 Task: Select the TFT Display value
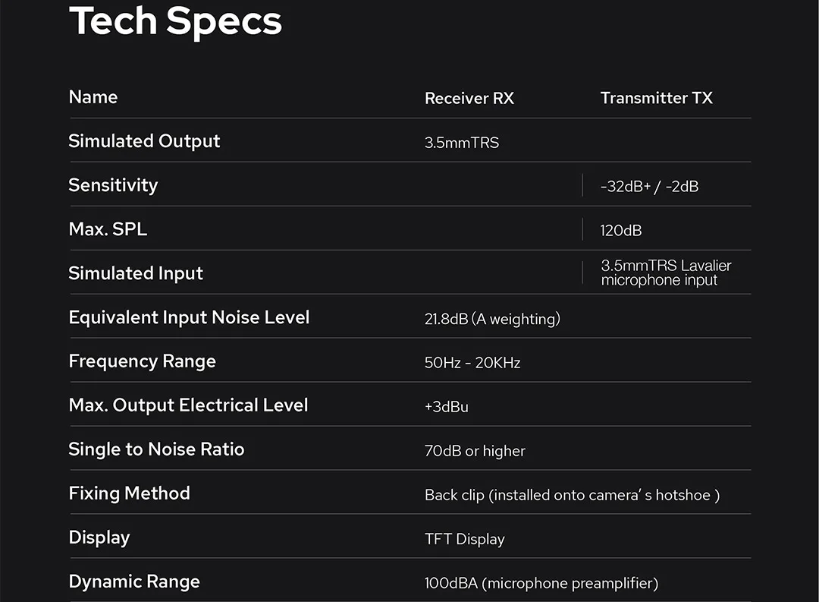click(465, 539)
